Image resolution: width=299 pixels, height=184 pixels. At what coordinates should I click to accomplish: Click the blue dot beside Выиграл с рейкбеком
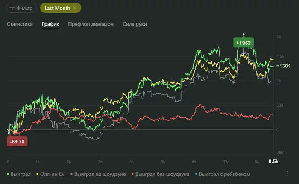click(196, 174)
